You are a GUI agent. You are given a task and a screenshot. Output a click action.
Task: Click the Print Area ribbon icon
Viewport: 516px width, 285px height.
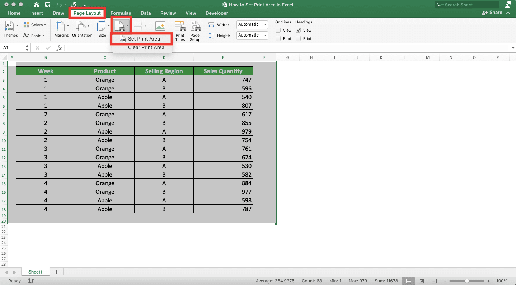(x=121, y=26)
